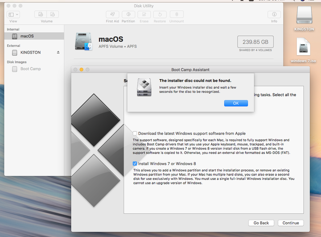Click the Erase toolbar icon
Screen dimensions: 321x237
click(x=144, y=14)
